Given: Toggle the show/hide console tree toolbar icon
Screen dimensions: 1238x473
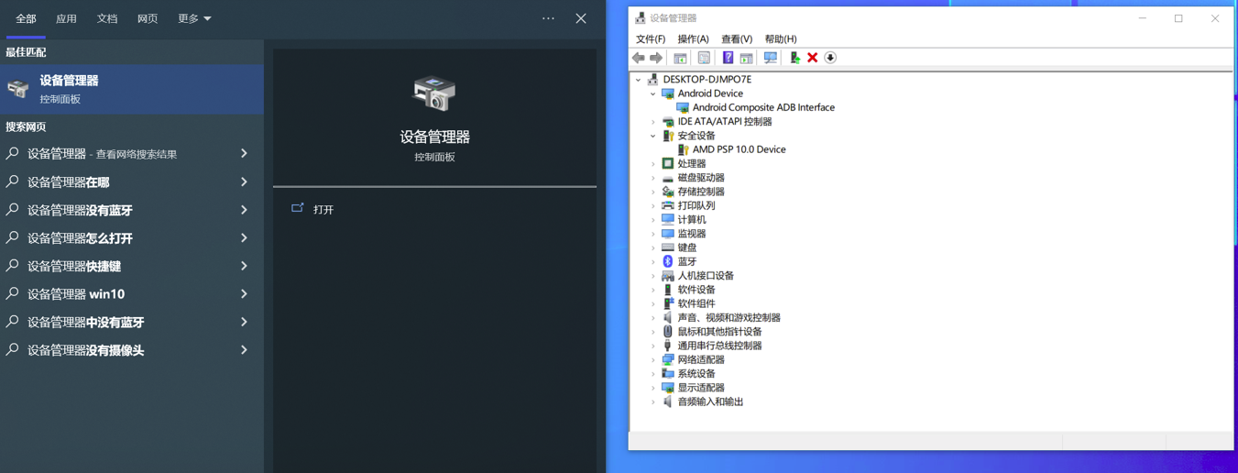Looking at the screenshot, I should click(680, 58).
